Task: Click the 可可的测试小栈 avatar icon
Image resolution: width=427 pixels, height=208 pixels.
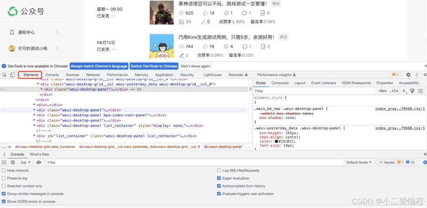Action: [12, 48]
